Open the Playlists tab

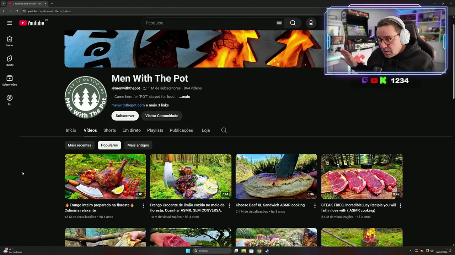pos(155,130)
